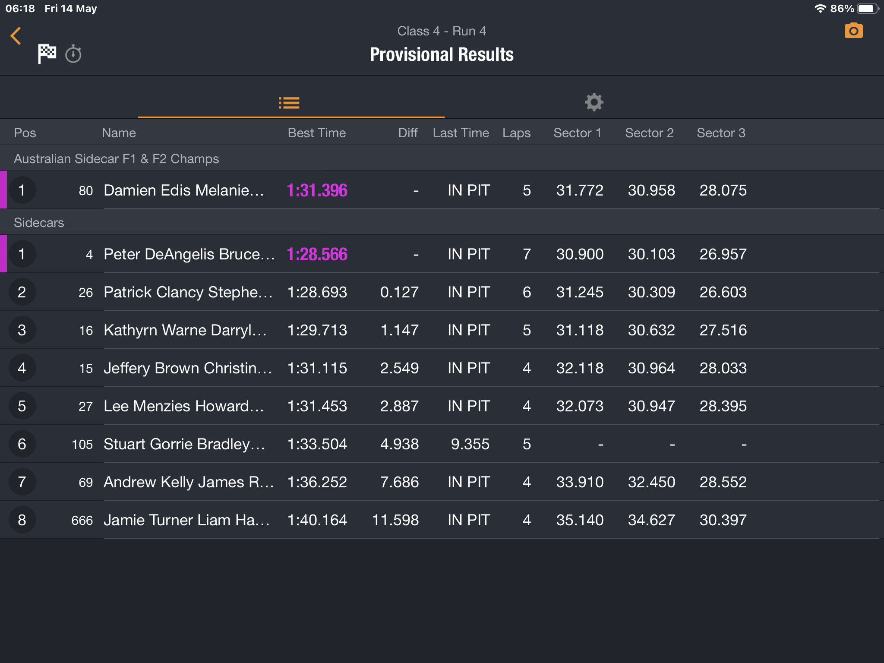Viewport: 884px width, 663px height.
Task: Open Andrew Kelly James R entry
Action: tap(442, 482)
